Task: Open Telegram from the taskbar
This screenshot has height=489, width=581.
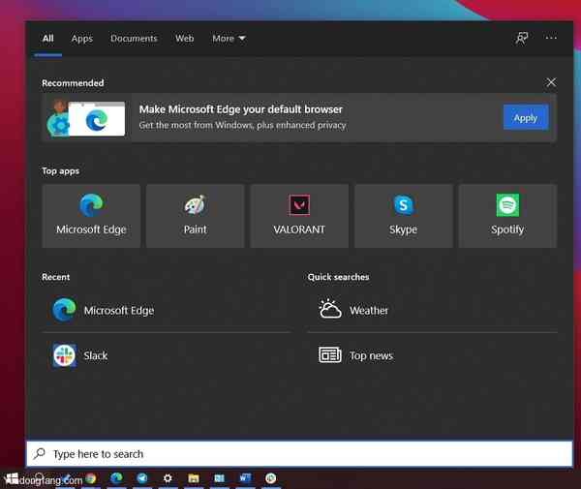Action: click(142, 478)
